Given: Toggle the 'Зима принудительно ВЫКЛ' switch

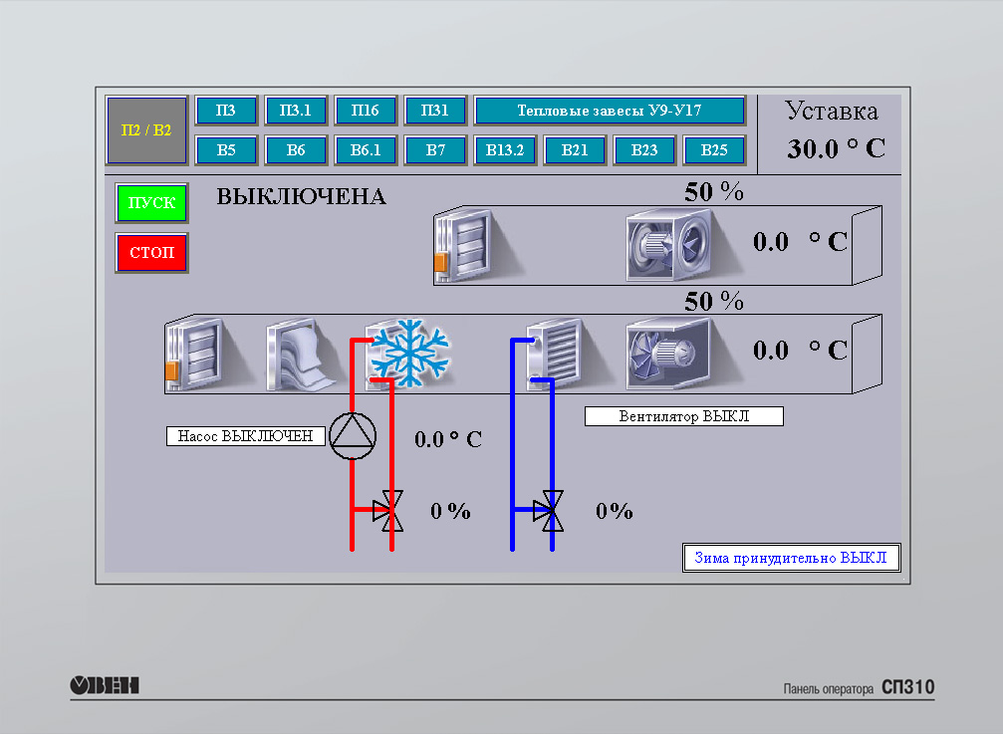Looking at the screenshot, I should coord(792,558).
